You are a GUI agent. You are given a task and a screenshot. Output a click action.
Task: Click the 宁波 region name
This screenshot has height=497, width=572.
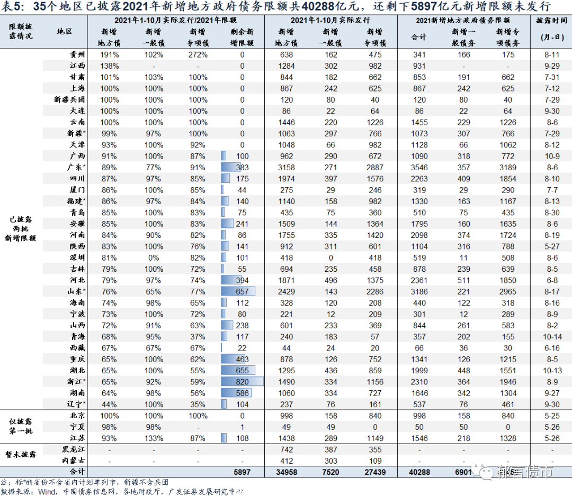77,314
